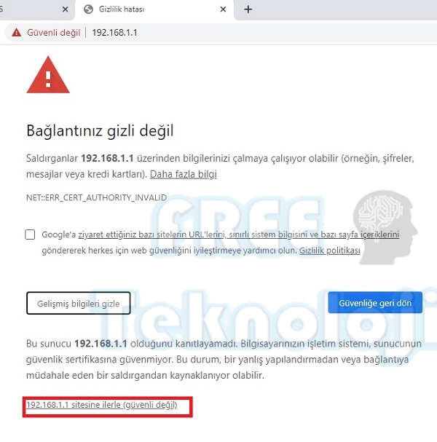
Task: Collapse details via Gelişmiş bilgileri gizle
Action: coord(79,304)
